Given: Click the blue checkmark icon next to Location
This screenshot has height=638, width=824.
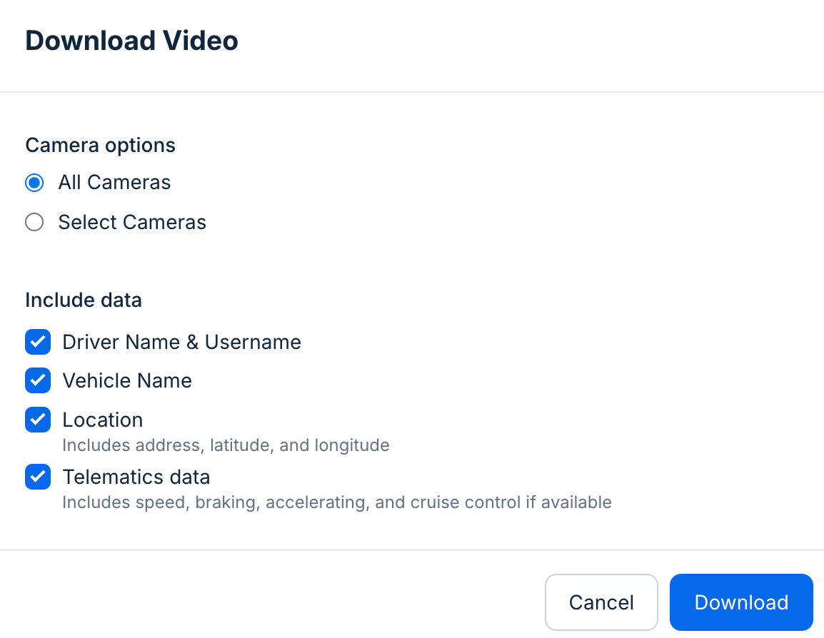Looking at the screenshot, I should coord(38,420).
